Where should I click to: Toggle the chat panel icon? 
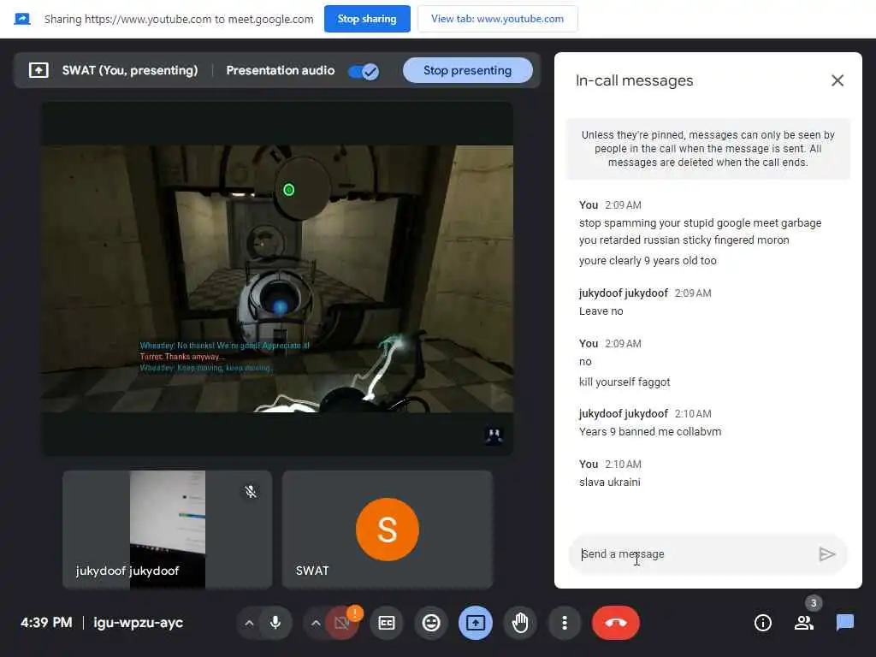pyautogui.click(x=844, y=623)
